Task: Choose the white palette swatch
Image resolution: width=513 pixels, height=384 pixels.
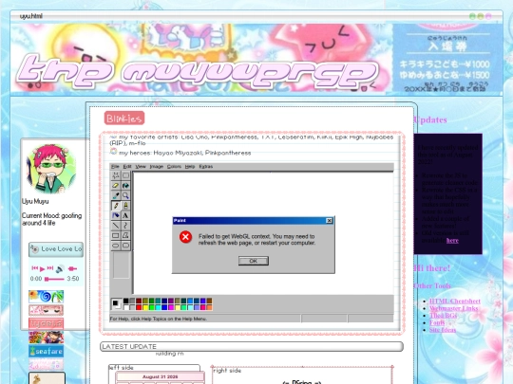Action: 126,307
